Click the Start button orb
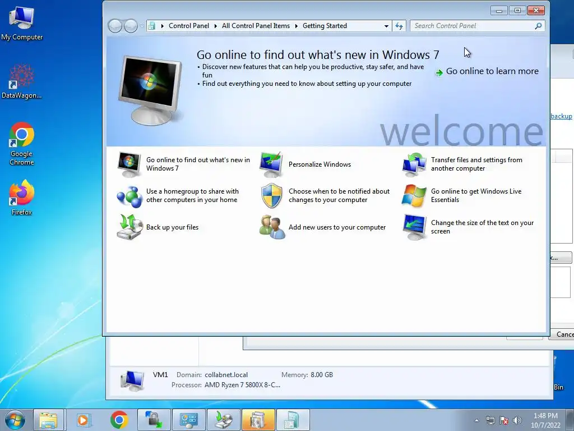Screen dimensions: 574x431 tap(15, 420)
